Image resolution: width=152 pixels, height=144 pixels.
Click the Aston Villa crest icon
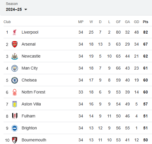point(15,104)
